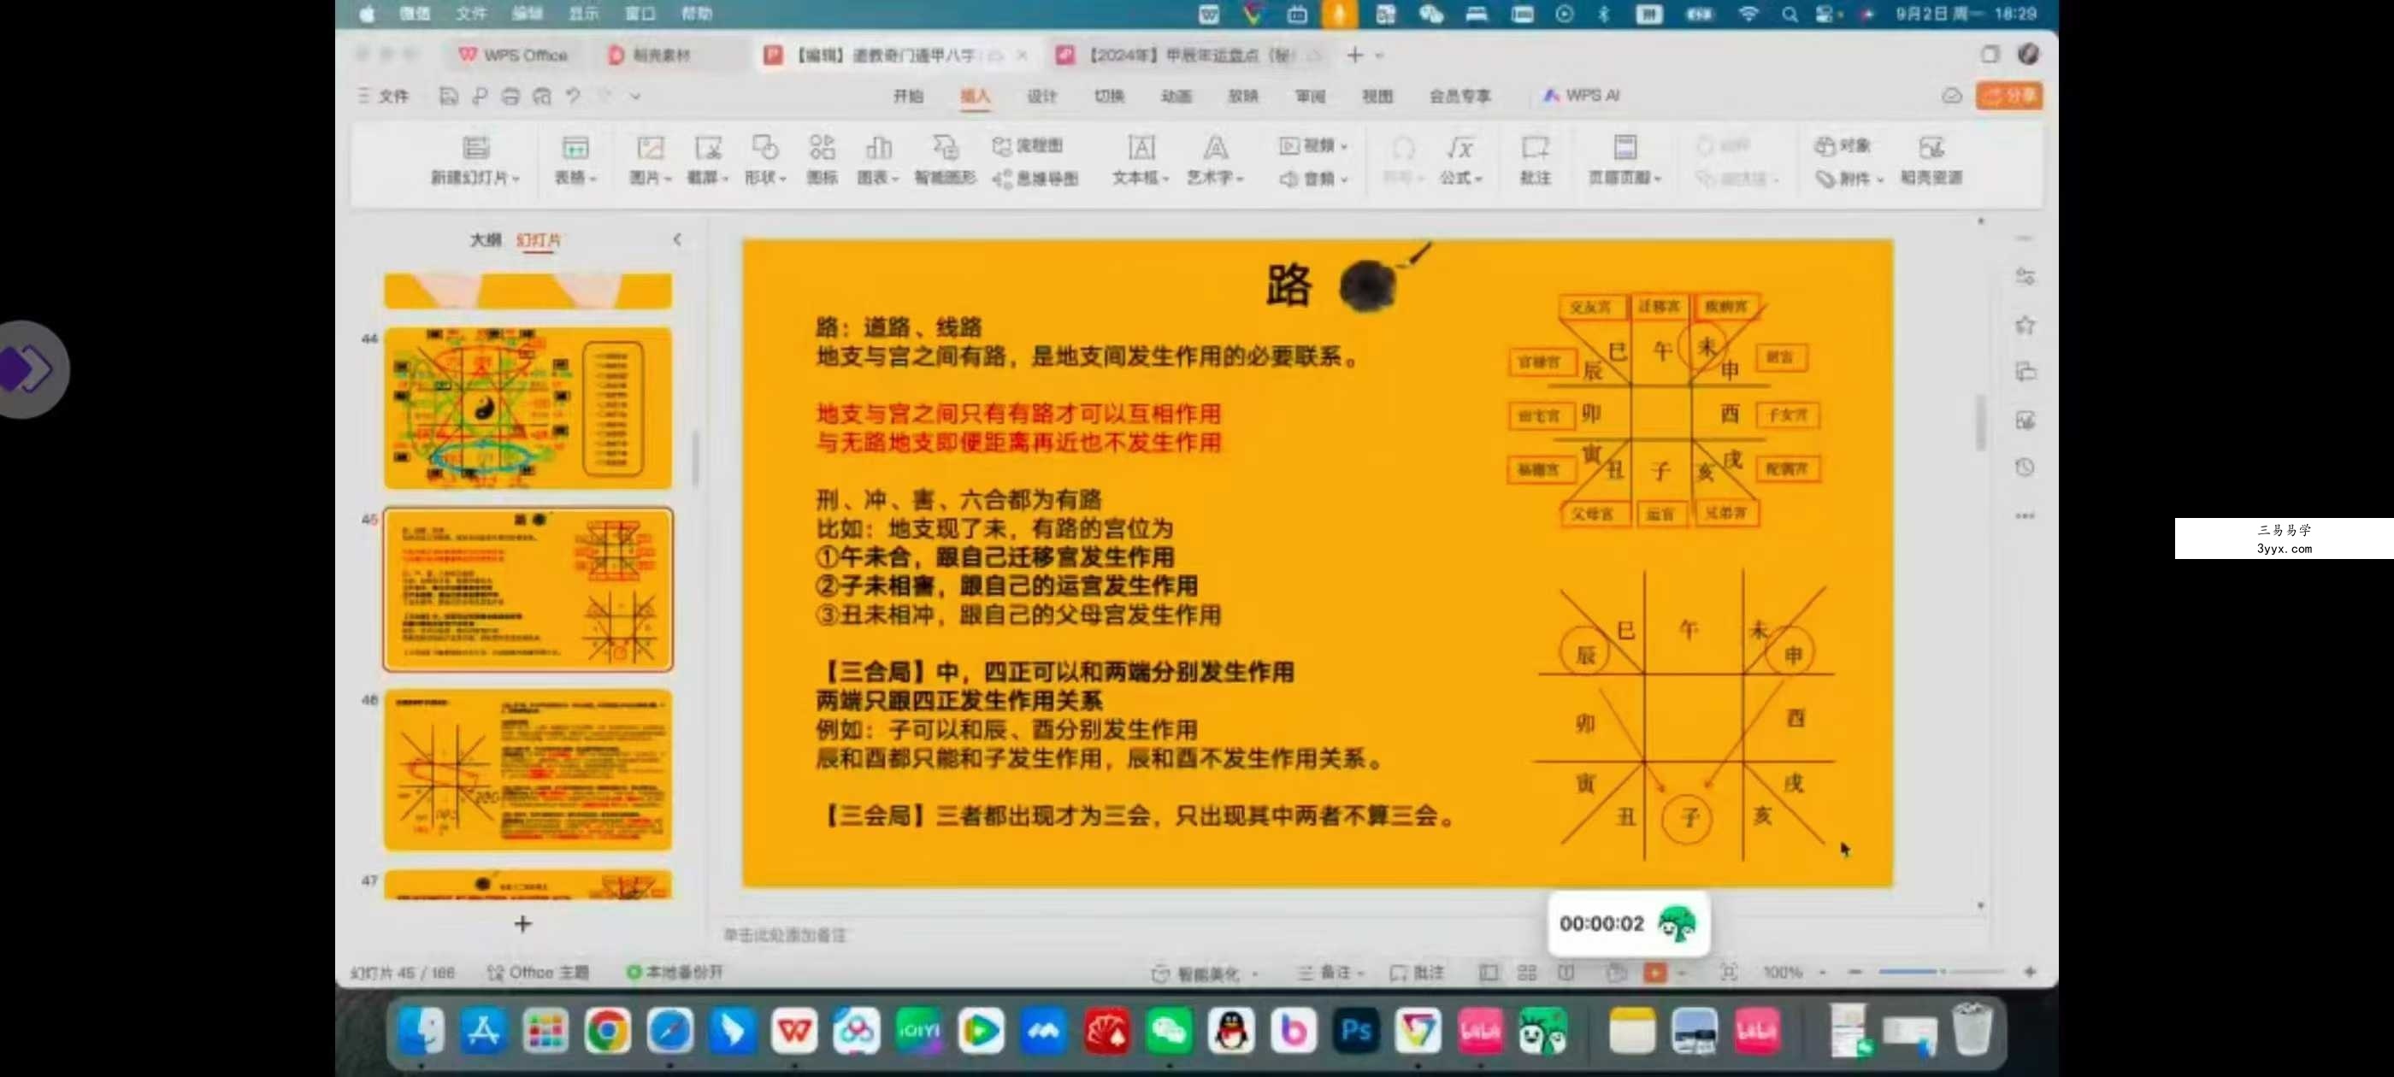
Task: Click the Screenshot (截屏) icon
Action: pos(708,148)
